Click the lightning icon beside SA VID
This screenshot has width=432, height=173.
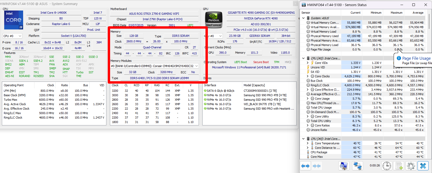[308, 72]
